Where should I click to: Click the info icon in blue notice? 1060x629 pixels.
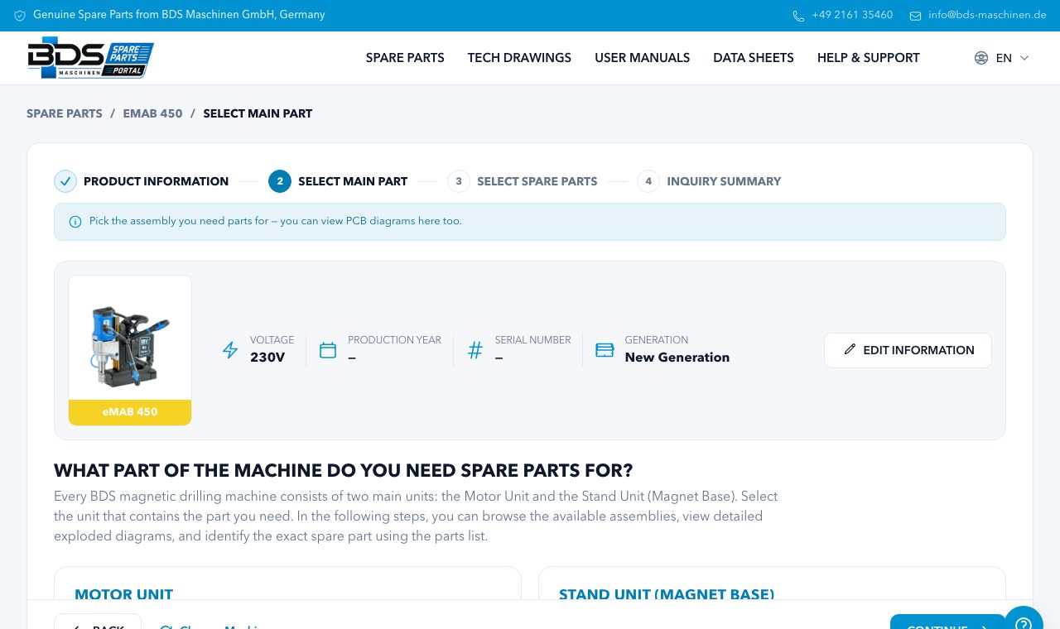(75, 222)
